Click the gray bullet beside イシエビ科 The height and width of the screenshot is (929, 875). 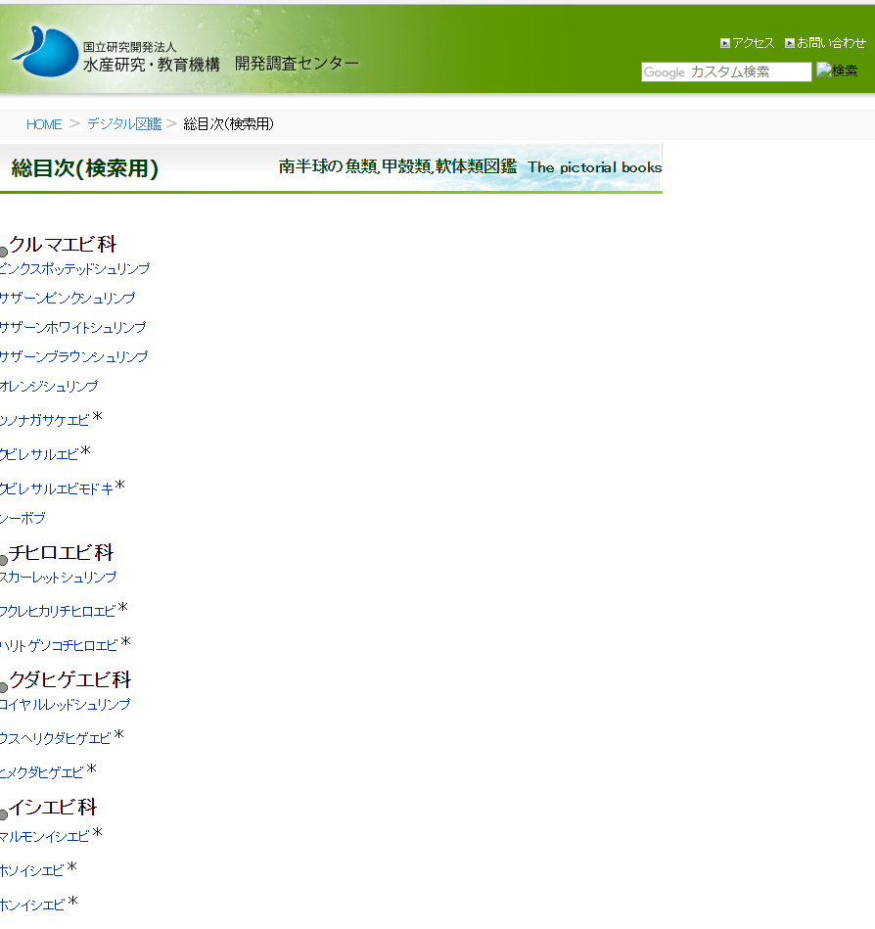4,814
